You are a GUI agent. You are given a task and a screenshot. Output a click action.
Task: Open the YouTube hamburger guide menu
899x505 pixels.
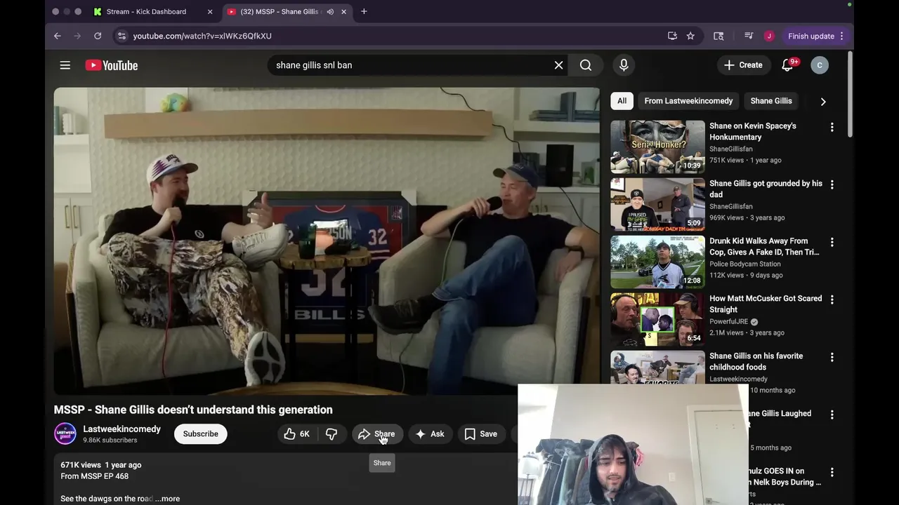(65, 65)
